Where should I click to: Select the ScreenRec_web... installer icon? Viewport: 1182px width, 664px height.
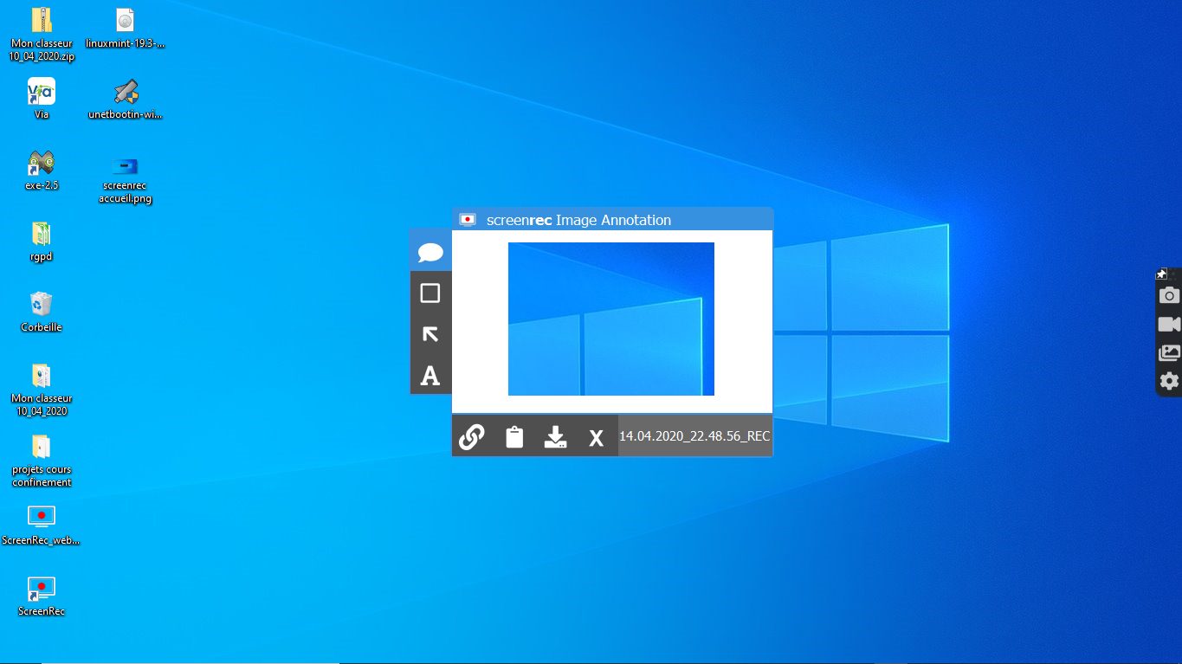point(42,525)
